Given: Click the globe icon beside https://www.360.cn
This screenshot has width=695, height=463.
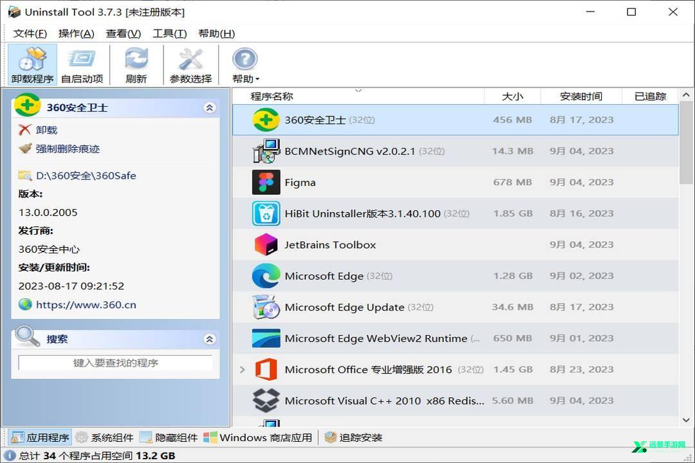Looking at the screenshot, I should point(25,304).
